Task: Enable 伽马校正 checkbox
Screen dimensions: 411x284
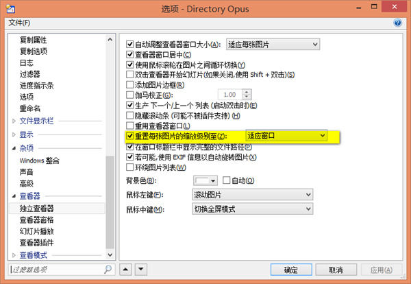Action: [x=129, y=95]
